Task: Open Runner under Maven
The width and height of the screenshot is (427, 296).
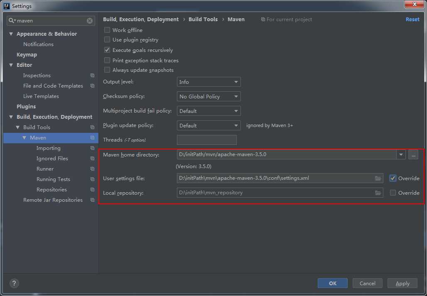Action: click(45, 169)
